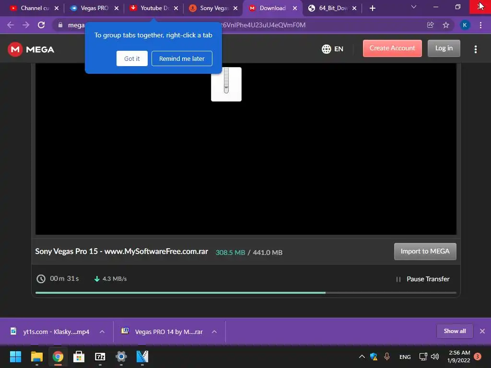Close the Vegas PRO tab
This screenshot has width=491, height=368.
point(116,8)
